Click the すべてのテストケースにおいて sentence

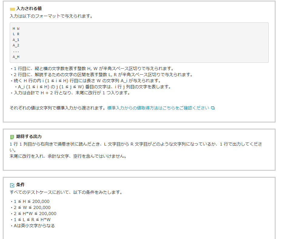click(x=66, y=192)
